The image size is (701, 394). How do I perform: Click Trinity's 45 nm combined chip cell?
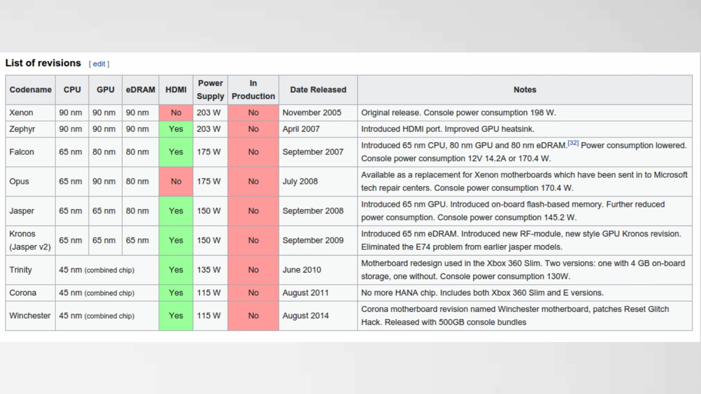tap(97, 270)
